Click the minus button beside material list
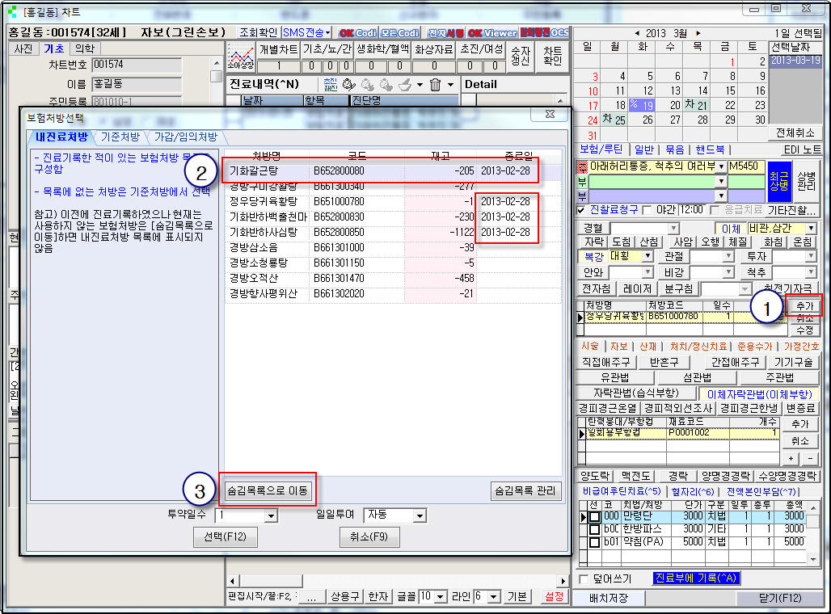The width and height of the screenshot is (831, 614). [810, 458]
